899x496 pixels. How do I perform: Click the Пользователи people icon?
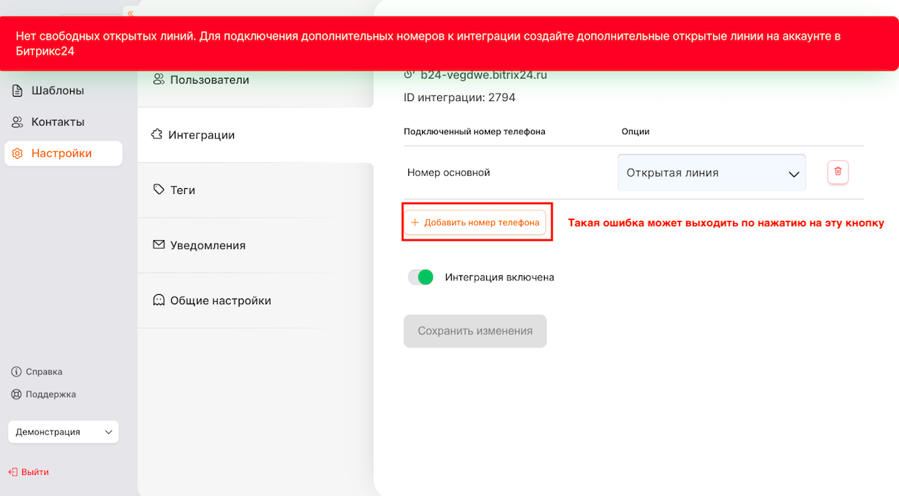click(x=159, y=79)
